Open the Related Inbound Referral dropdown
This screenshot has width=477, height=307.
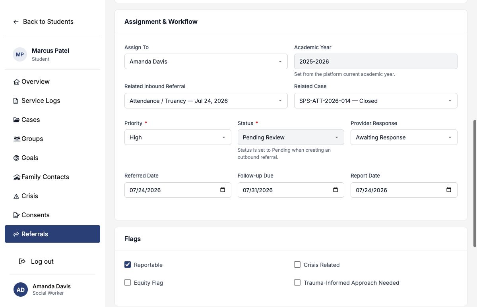[x=206, y=101]
